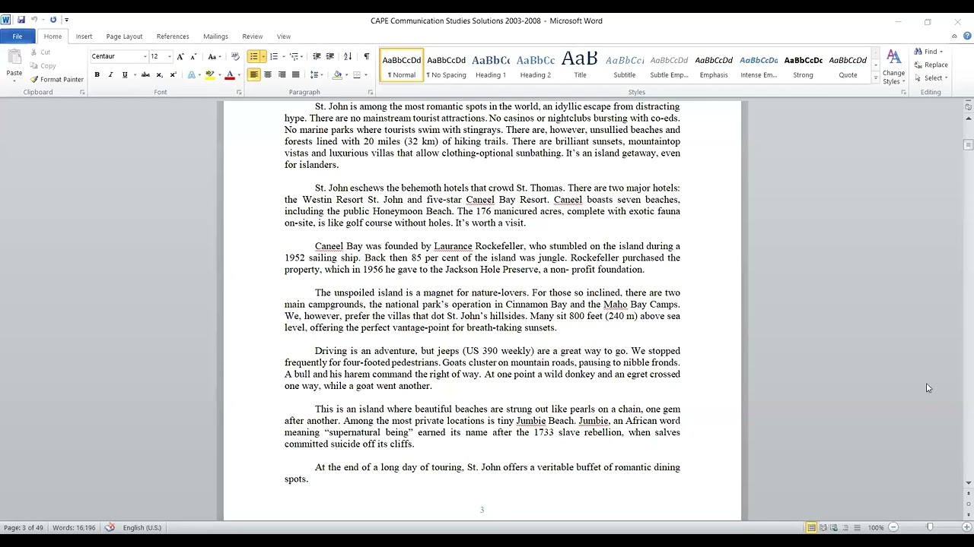Switch to Outline view in status bar
Image resolution: width=974 pixels, height=547 pixels.
845,527
